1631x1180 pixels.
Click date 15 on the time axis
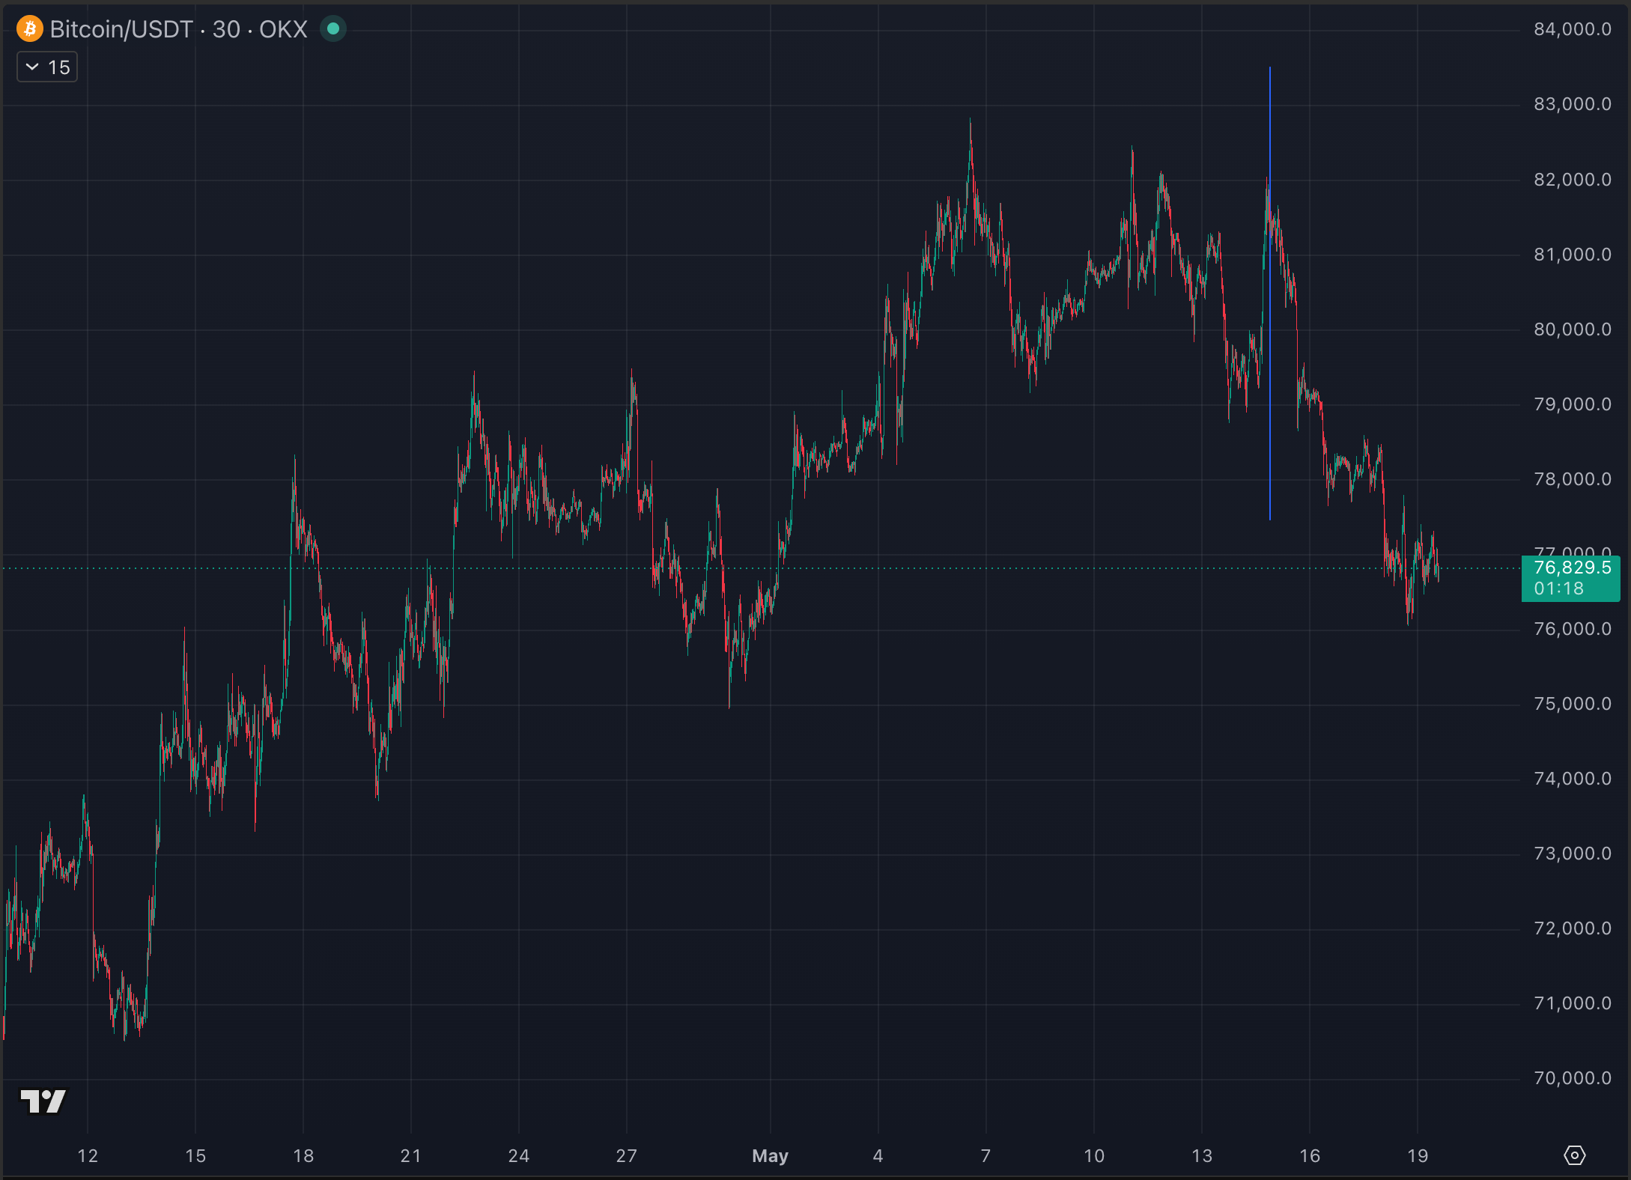(195, 1156)
